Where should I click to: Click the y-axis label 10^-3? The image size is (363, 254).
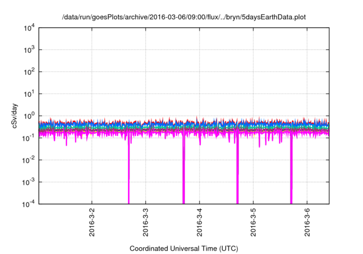(28, 182)
